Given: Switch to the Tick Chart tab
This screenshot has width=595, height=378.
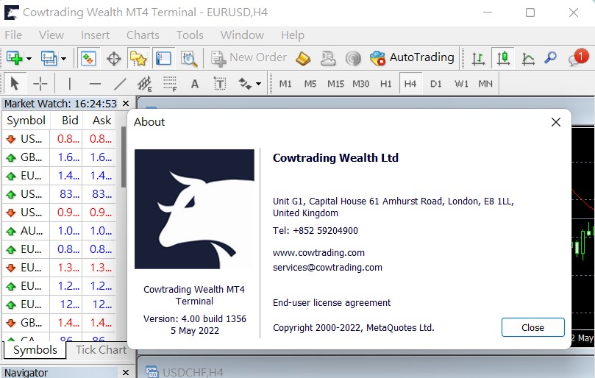Looking at the screenshot, I should (101, 350).
